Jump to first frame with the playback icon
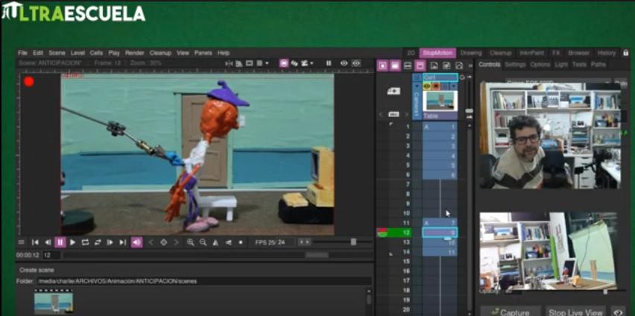 pos(35,242)
